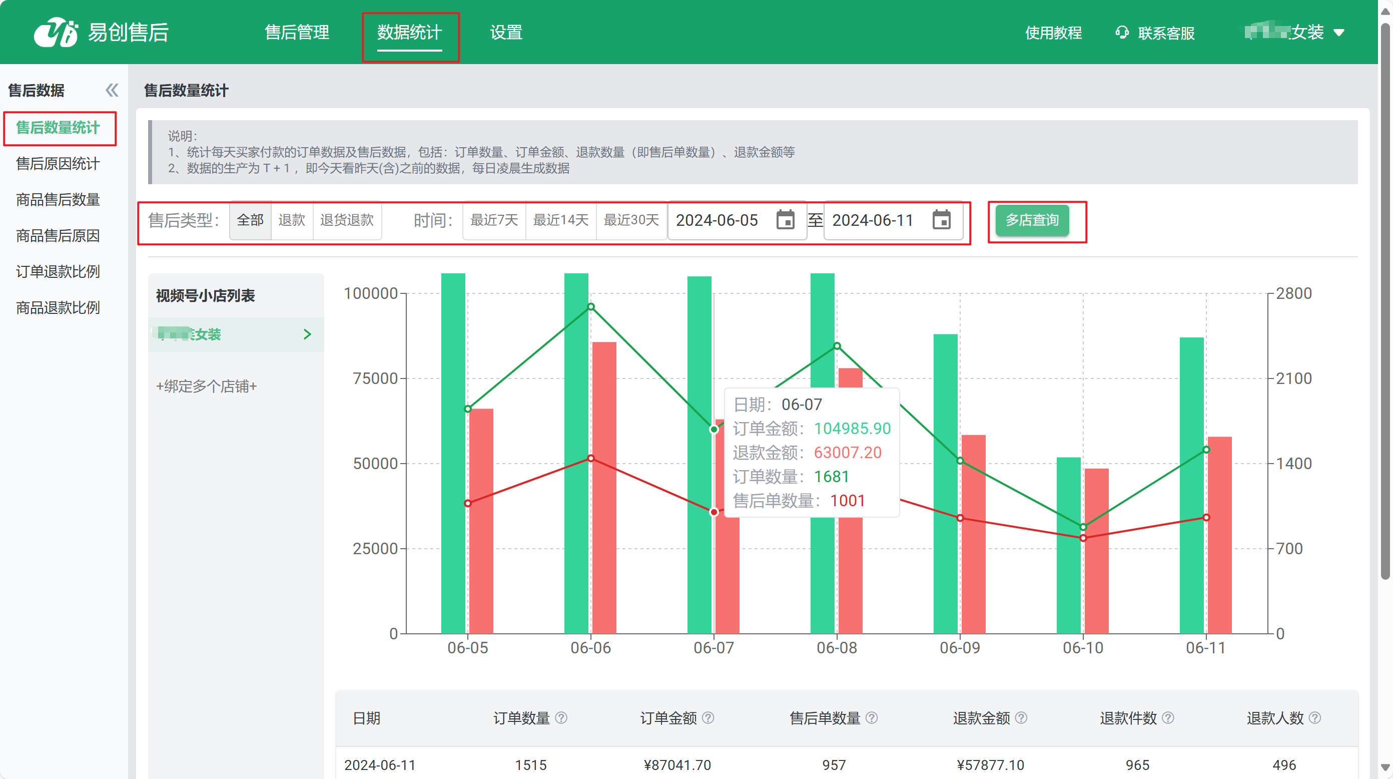Open calendar icon for end date 2024-06-11
1393x779 pixels.
(941, 220)
